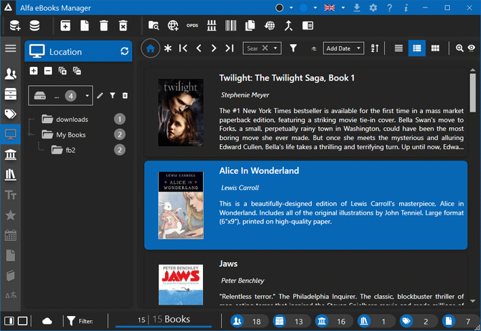
Task: Open the Tags section in the sidebar
Action: point(10,114)
